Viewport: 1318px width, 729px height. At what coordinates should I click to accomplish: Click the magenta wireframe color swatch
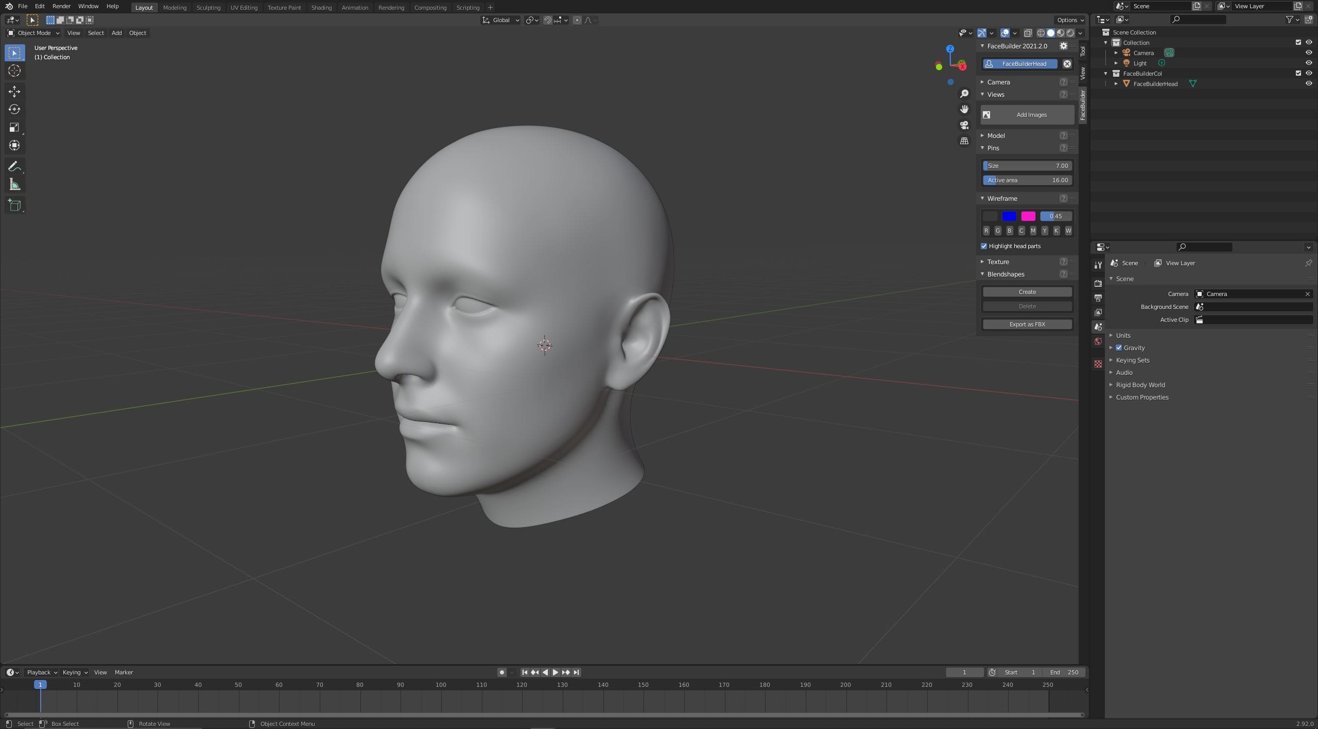tap(1028, 216)
